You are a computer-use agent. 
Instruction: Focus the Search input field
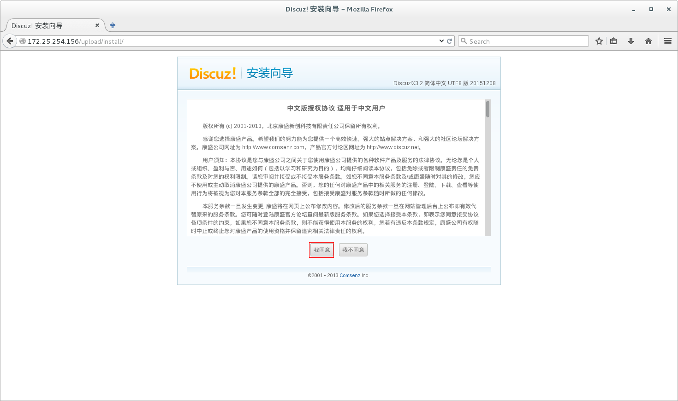[523, 41]
